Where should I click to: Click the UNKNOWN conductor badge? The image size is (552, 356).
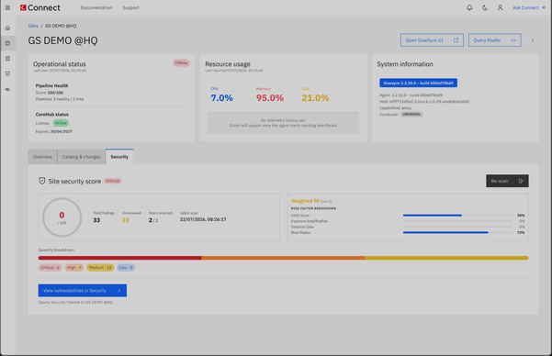411,115
